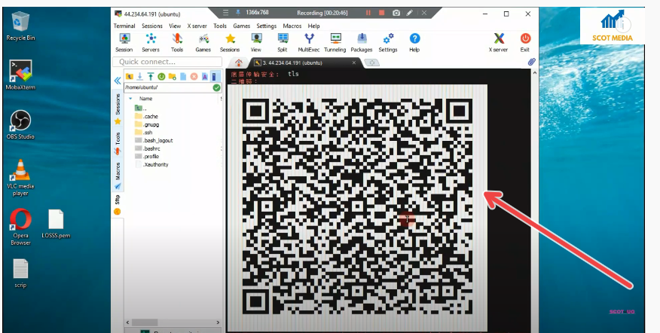Open the Tunneling toolbar icon
Image resolution: width=660 pixels, height=333 pixels.
point(335,42)
